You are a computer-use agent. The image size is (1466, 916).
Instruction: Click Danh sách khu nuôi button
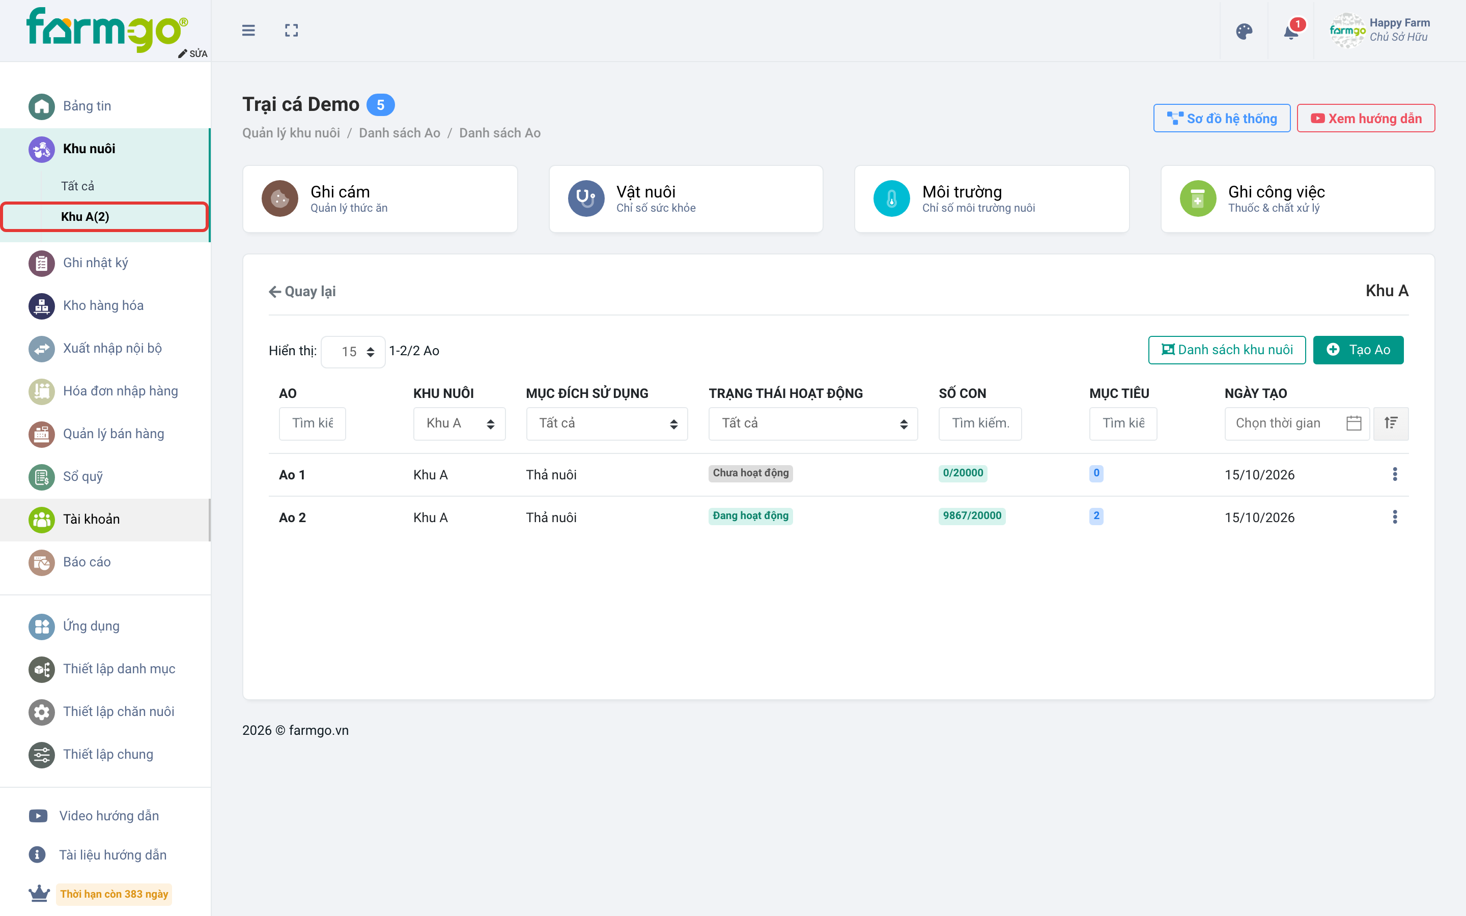coord(1227,350)
